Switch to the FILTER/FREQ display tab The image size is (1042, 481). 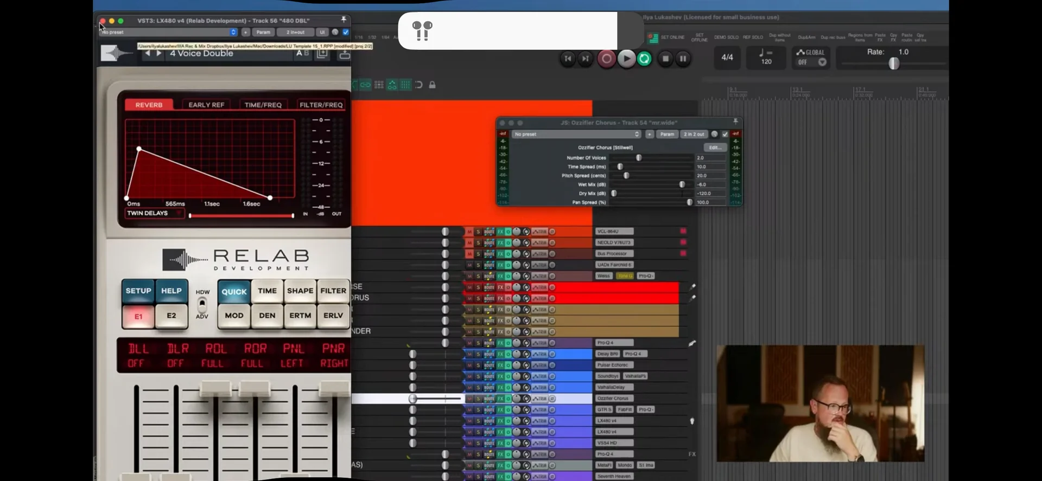321,105
